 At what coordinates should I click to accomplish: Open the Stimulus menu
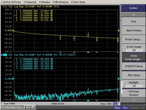pos(44,2)
